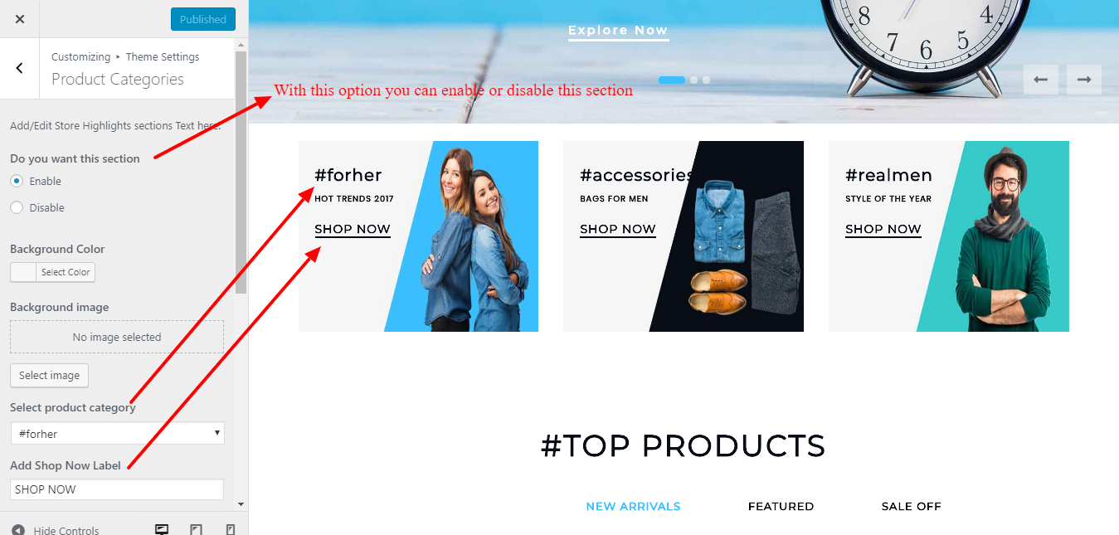Open the NEW ARRIVALS tab
The height and width of the screenshot is (535, 1119).
633,506
